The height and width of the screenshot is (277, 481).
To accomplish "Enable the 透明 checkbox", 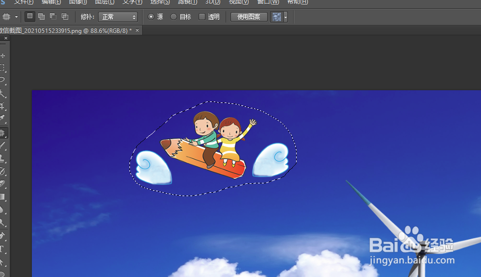I will click(x=202, y=17).
